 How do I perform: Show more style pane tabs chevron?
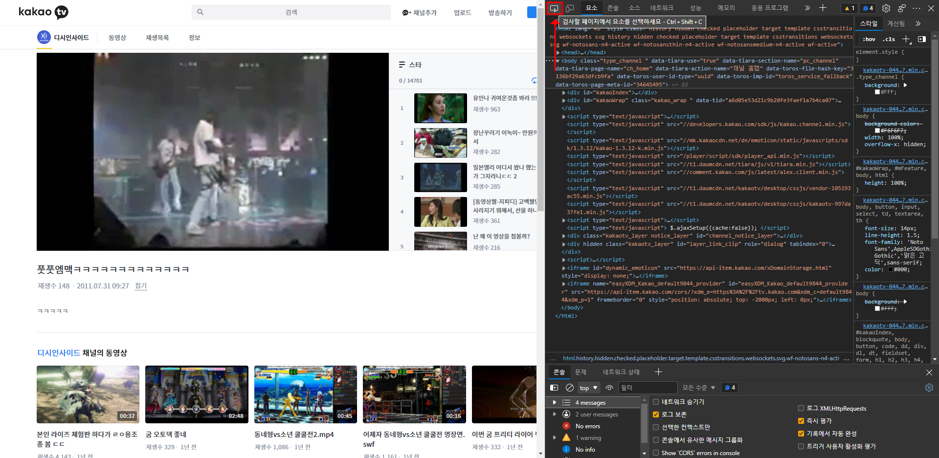(918, 23)
